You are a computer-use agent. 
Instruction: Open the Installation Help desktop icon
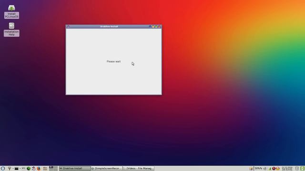tap(11, 29)
